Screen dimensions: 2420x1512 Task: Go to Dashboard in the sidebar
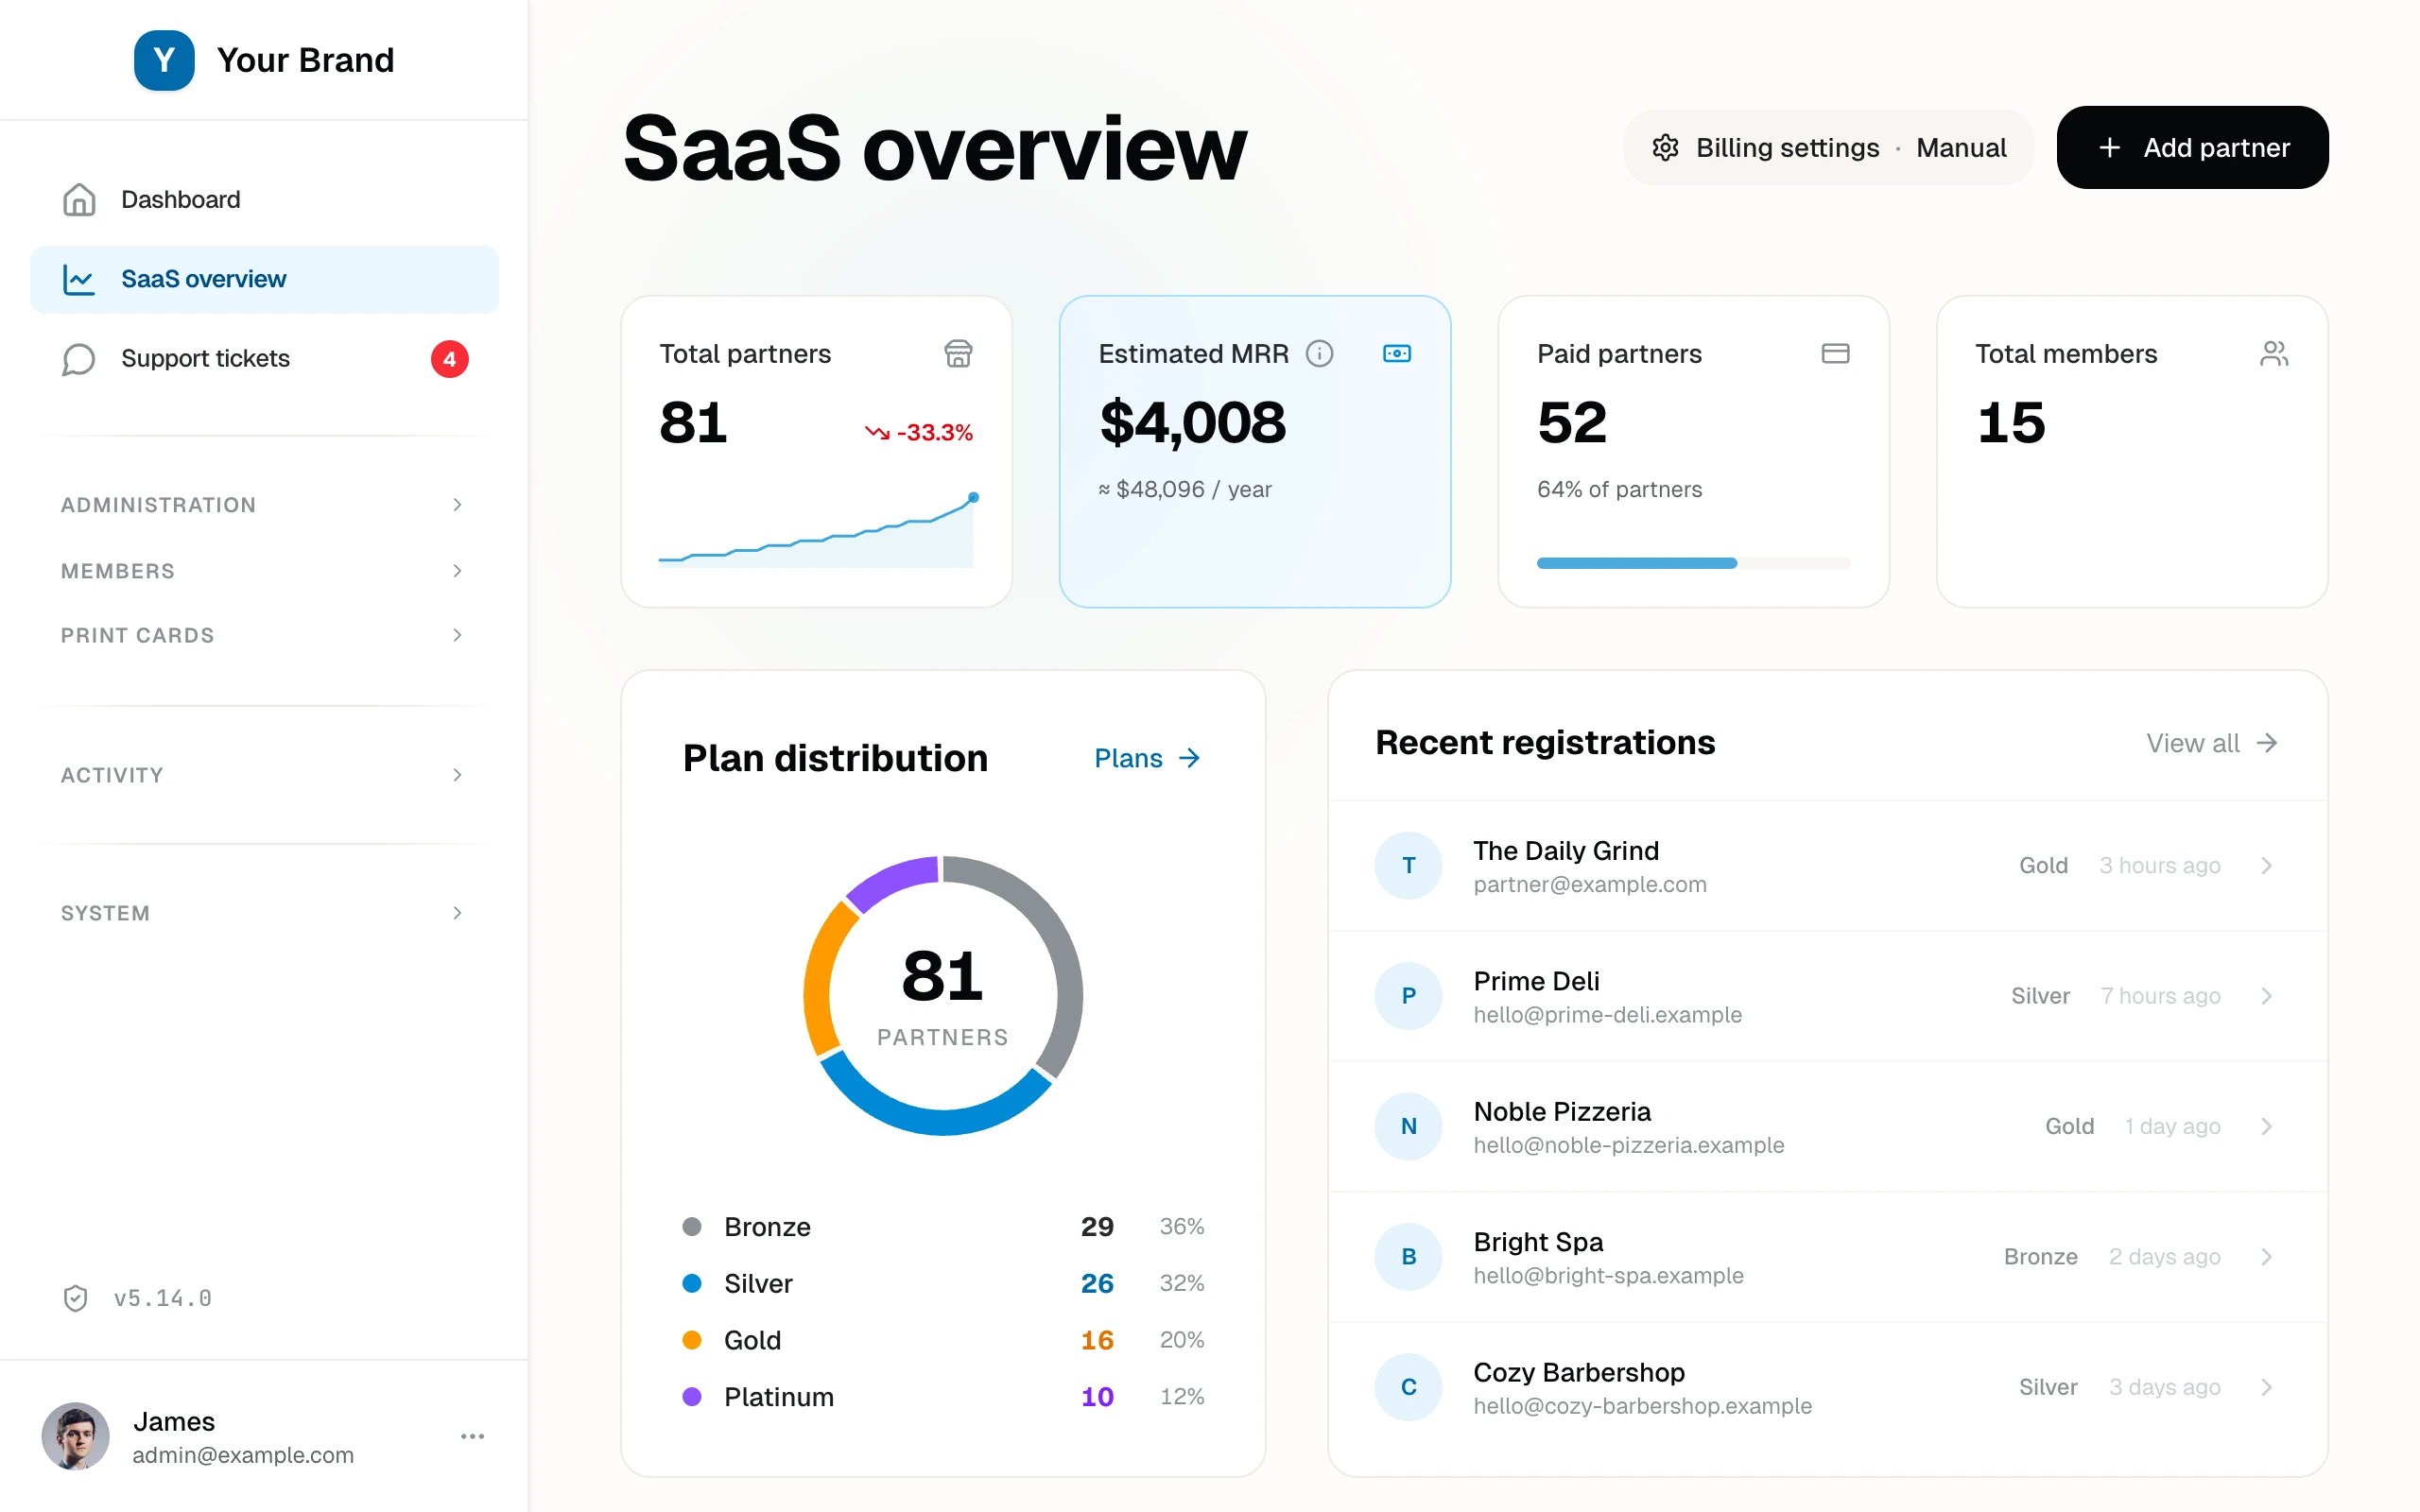(264, 199)
